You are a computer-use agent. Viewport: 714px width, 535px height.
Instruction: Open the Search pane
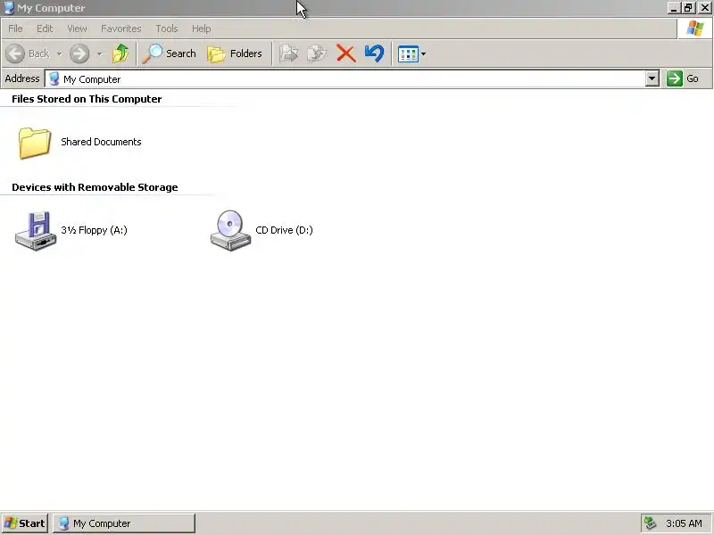pos(169,53)
